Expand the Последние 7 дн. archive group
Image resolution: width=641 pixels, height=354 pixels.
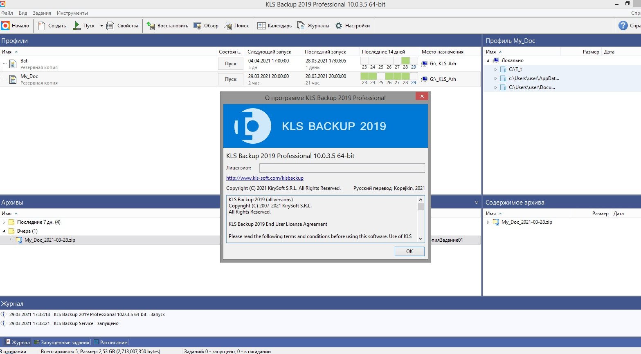[x=4, y=223]
